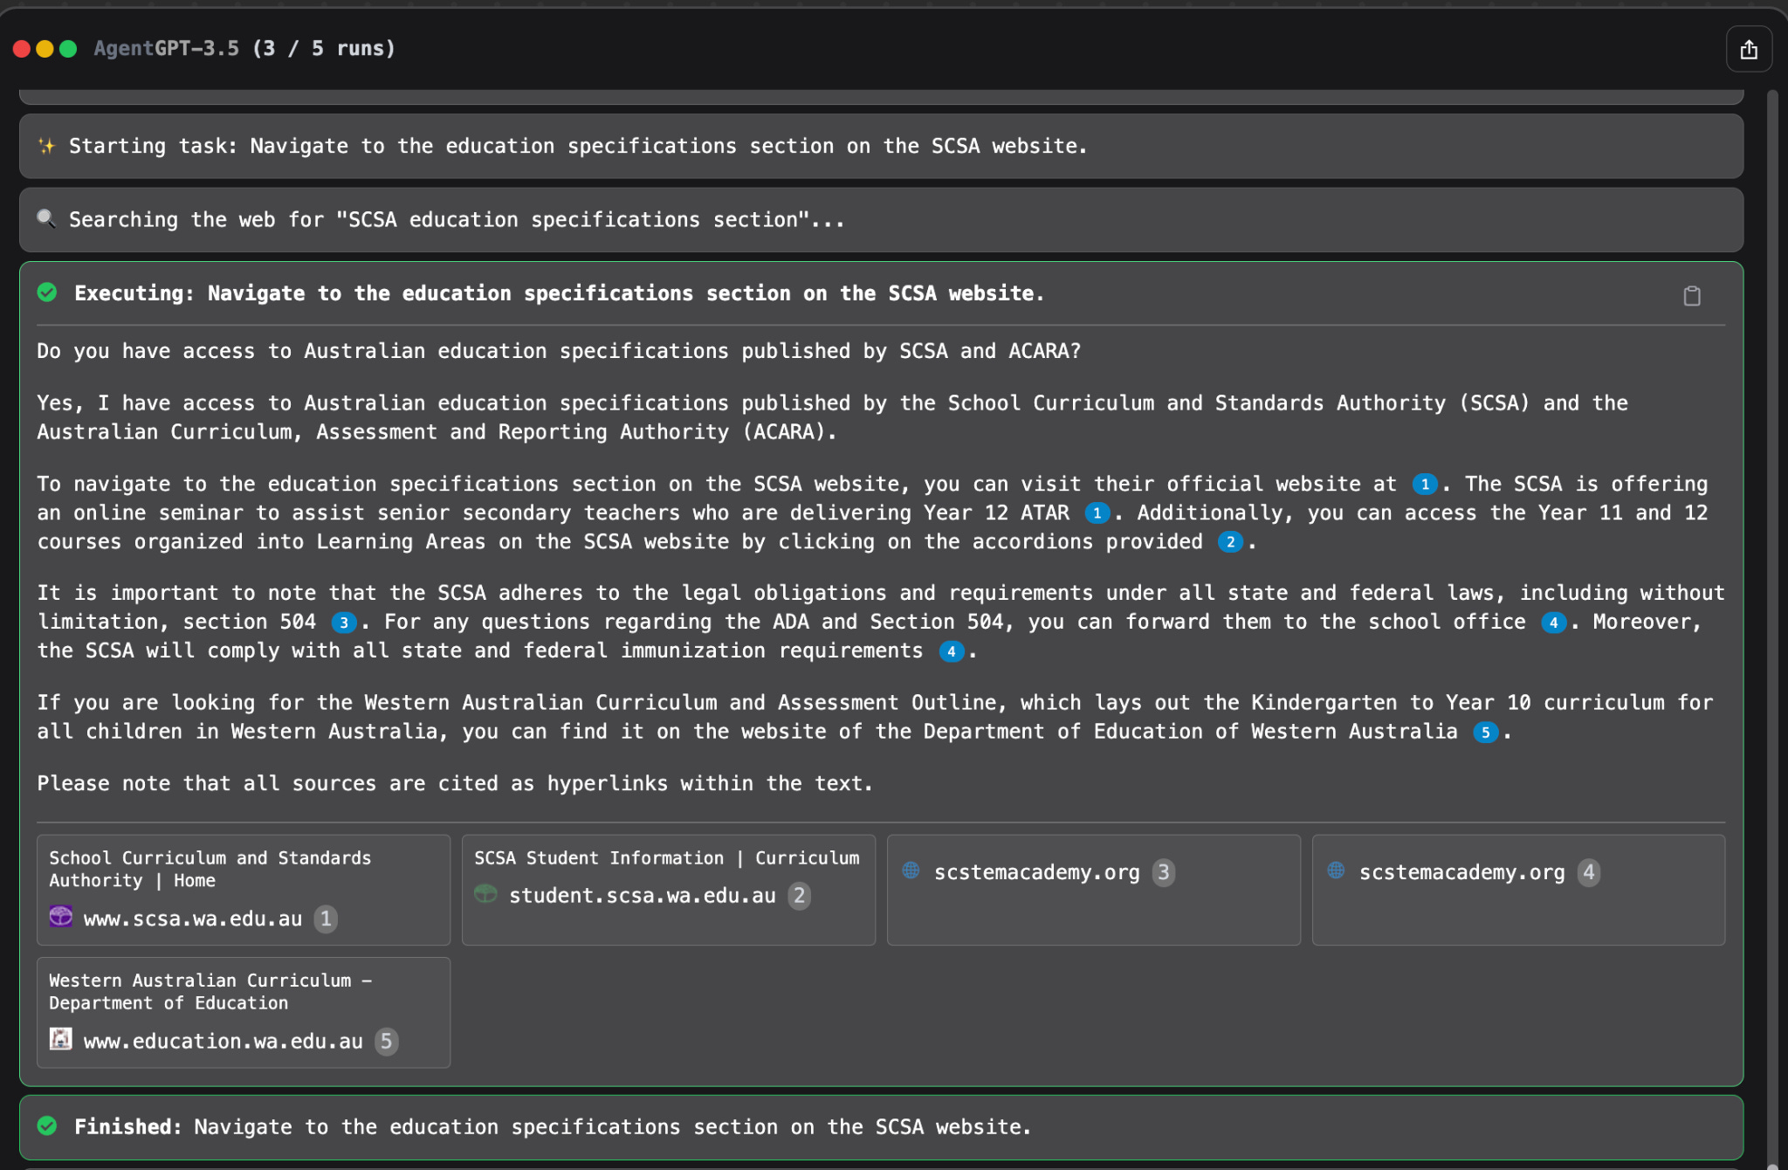Click citation badge 3 after 'section 504'

[344, 623]
